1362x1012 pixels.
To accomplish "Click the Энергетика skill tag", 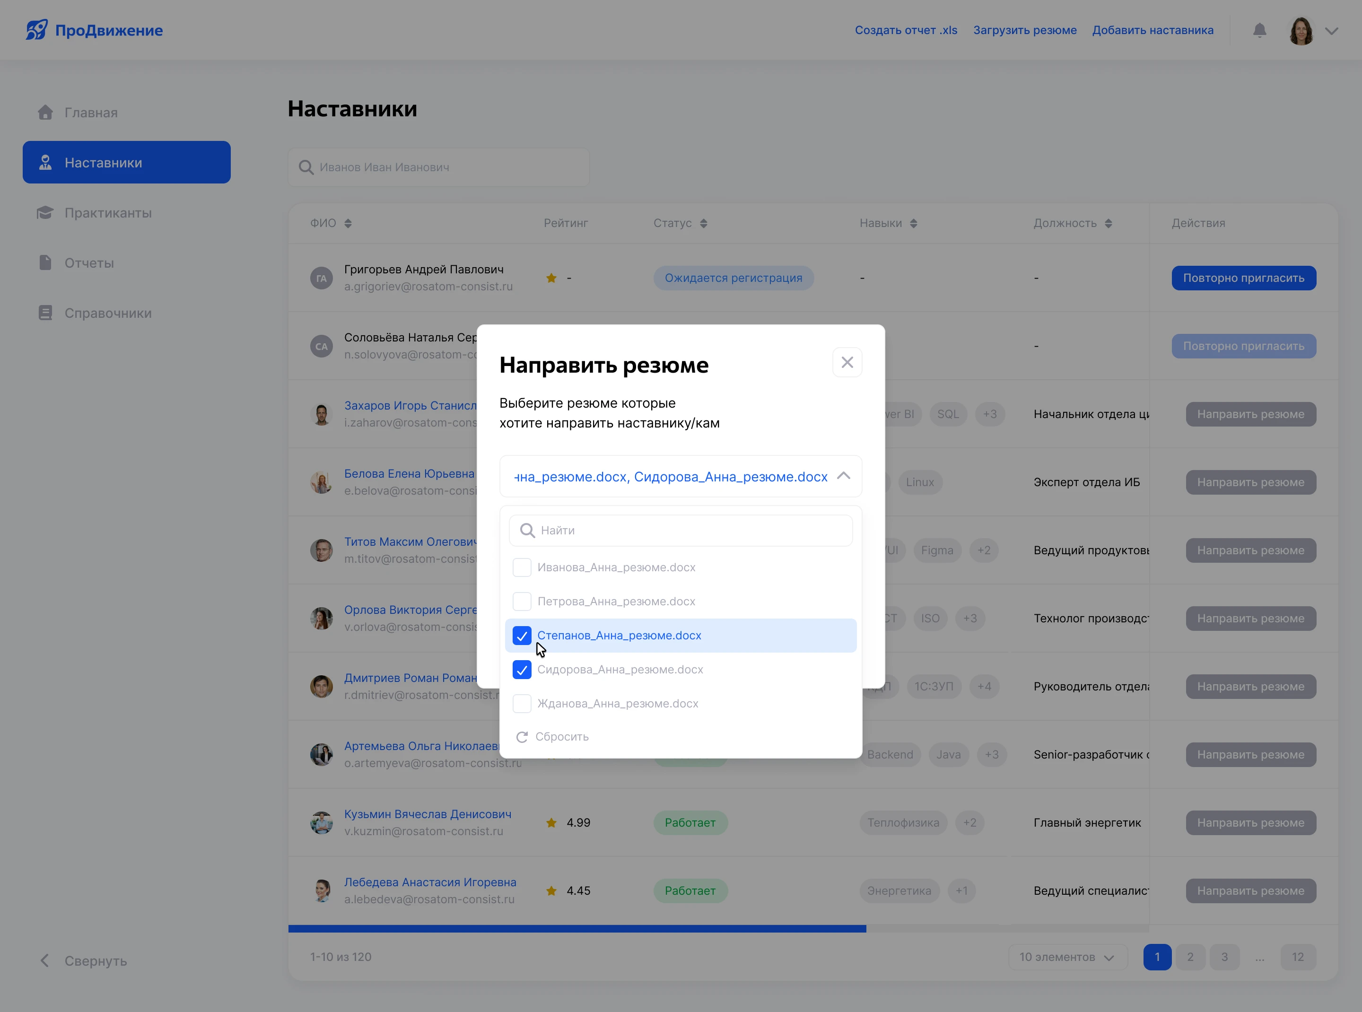I will [x=899, y=891].
